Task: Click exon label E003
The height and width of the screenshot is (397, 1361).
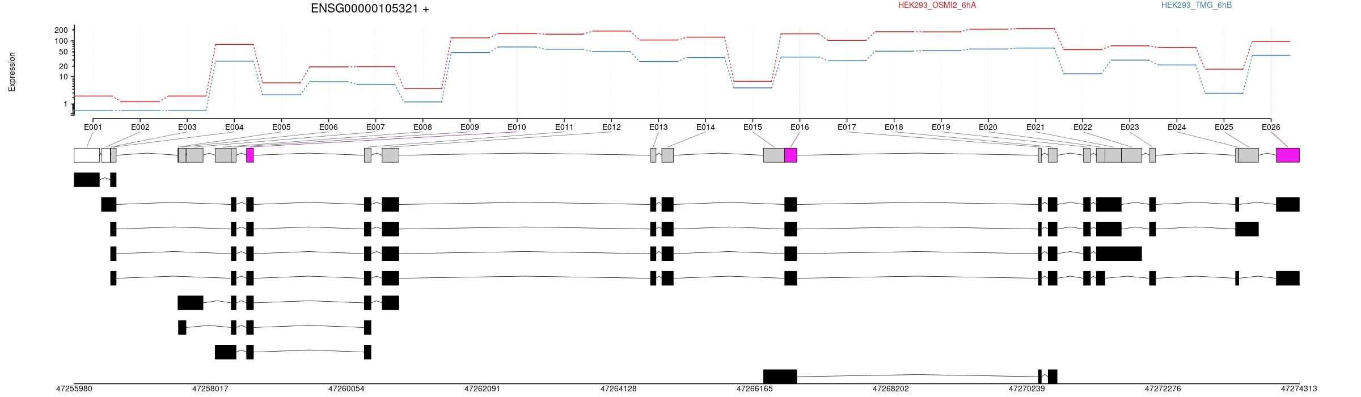Action: click(x=187, y=127)
